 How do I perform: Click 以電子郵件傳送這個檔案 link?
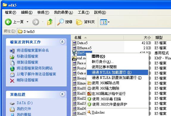(36, 74)
